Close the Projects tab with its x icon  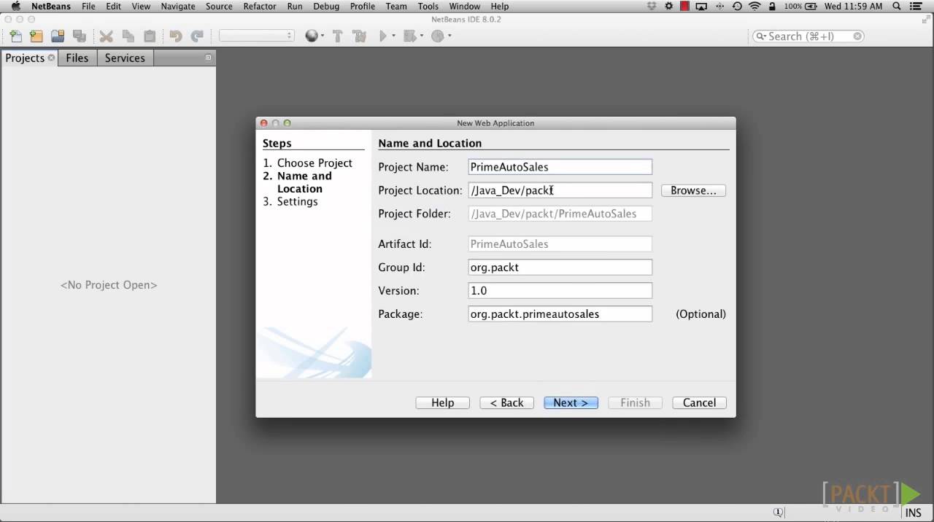coord(51,58)
